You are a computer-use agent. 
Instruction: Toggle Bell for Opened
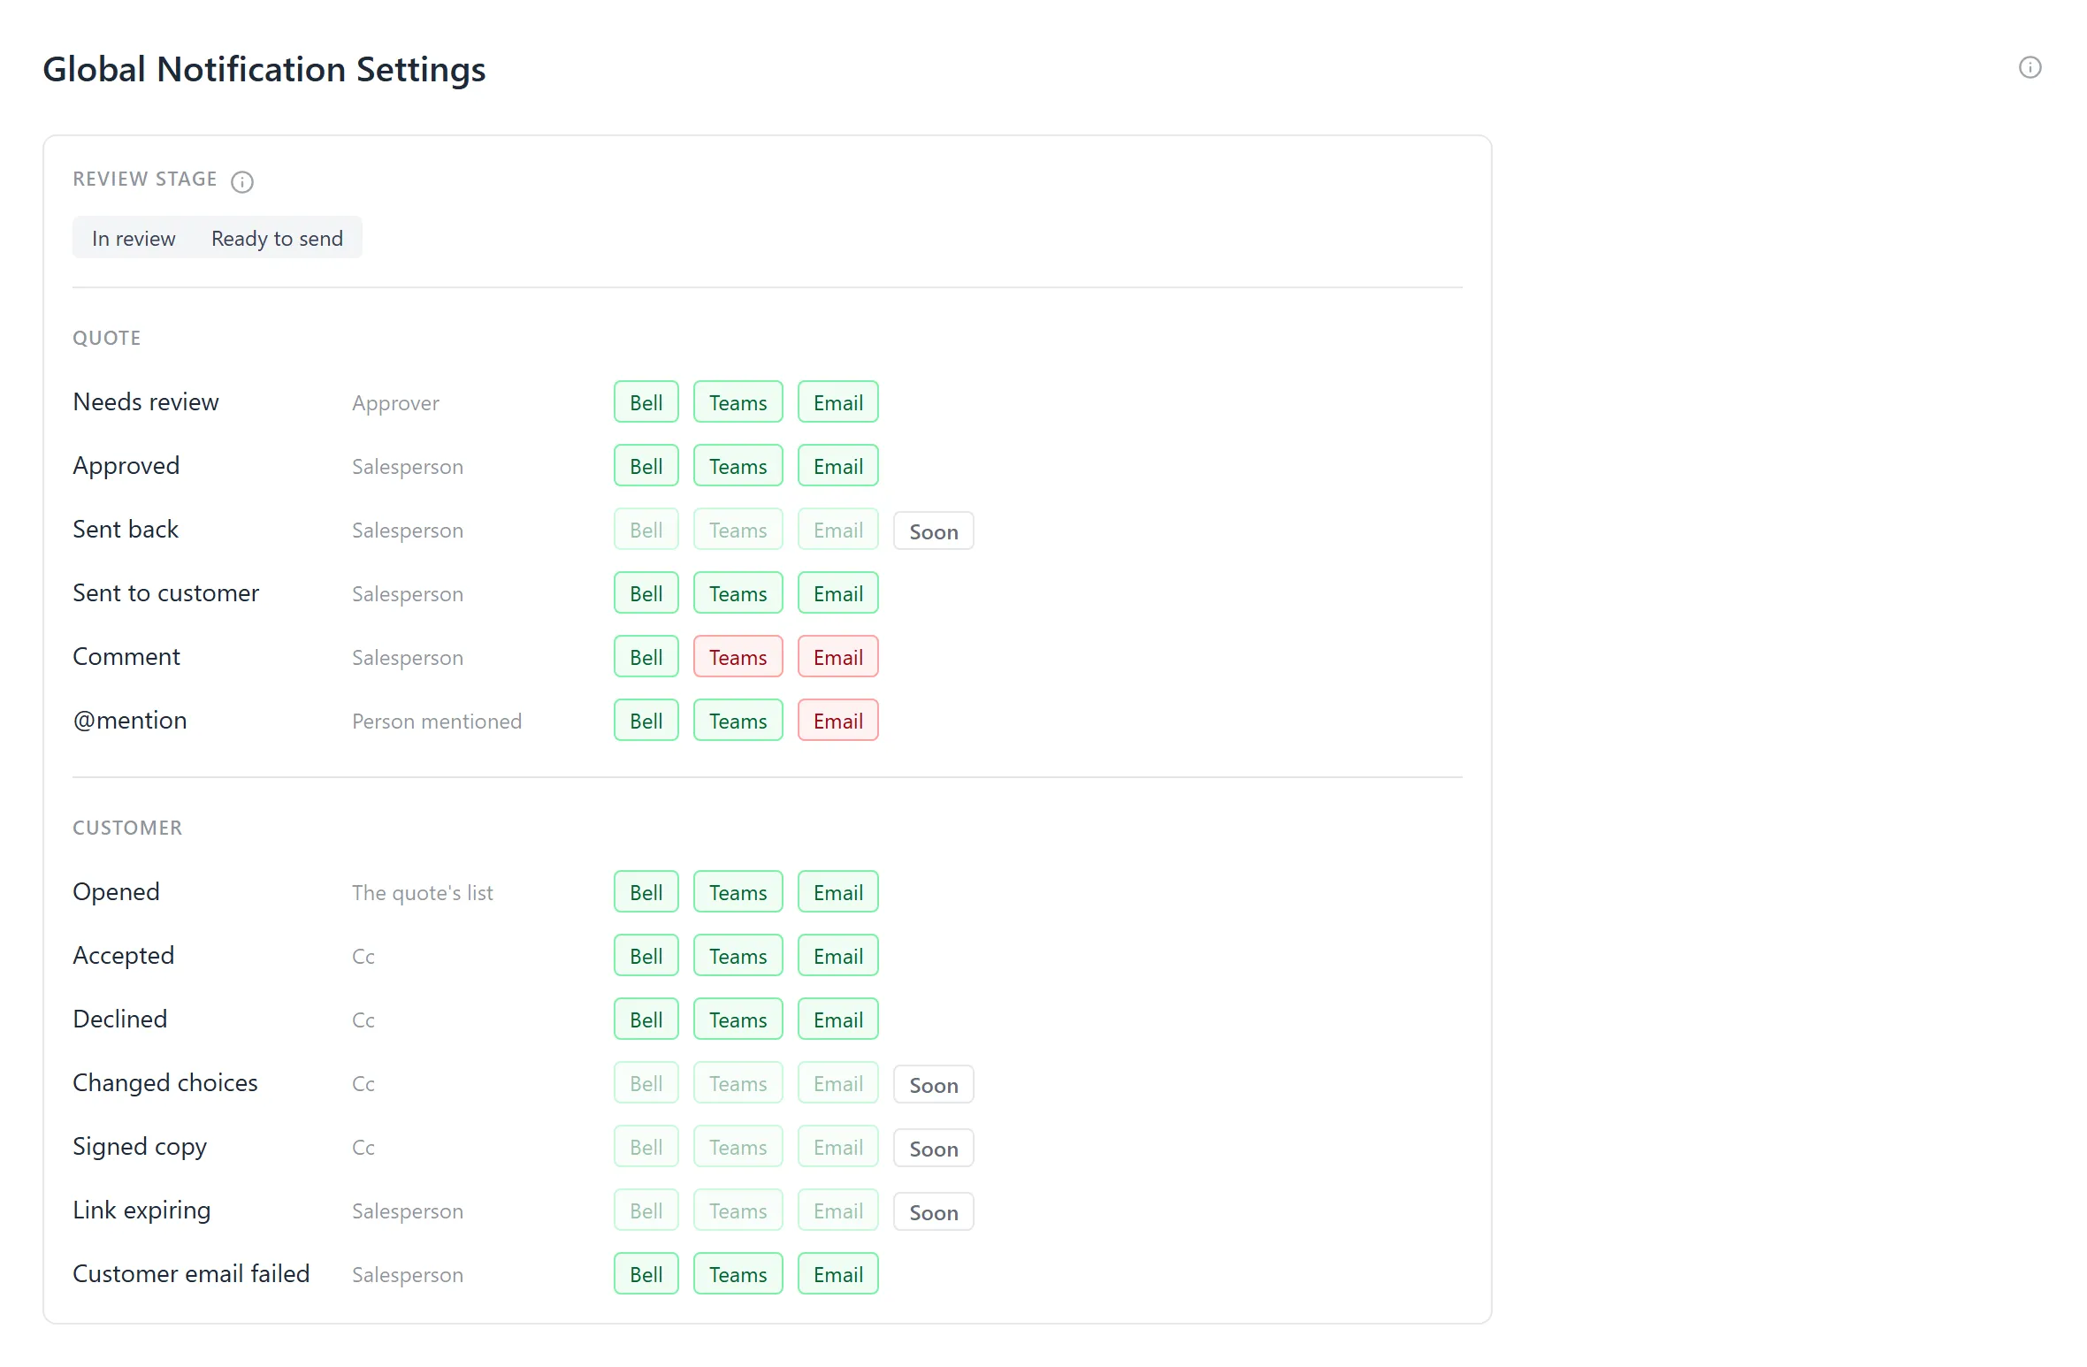(x=646, y=892)
